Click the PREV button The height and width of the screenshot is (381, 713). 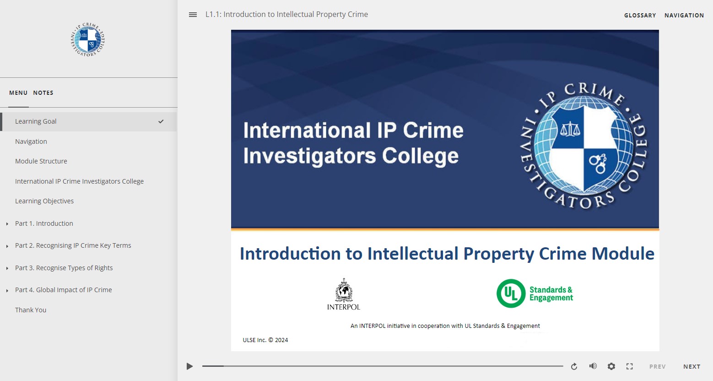(x=657, y=366)
